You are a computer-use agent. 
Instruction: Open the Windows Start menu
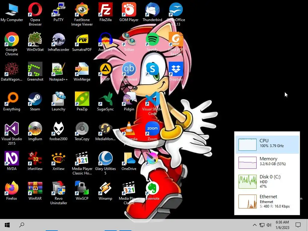(7, 225)
